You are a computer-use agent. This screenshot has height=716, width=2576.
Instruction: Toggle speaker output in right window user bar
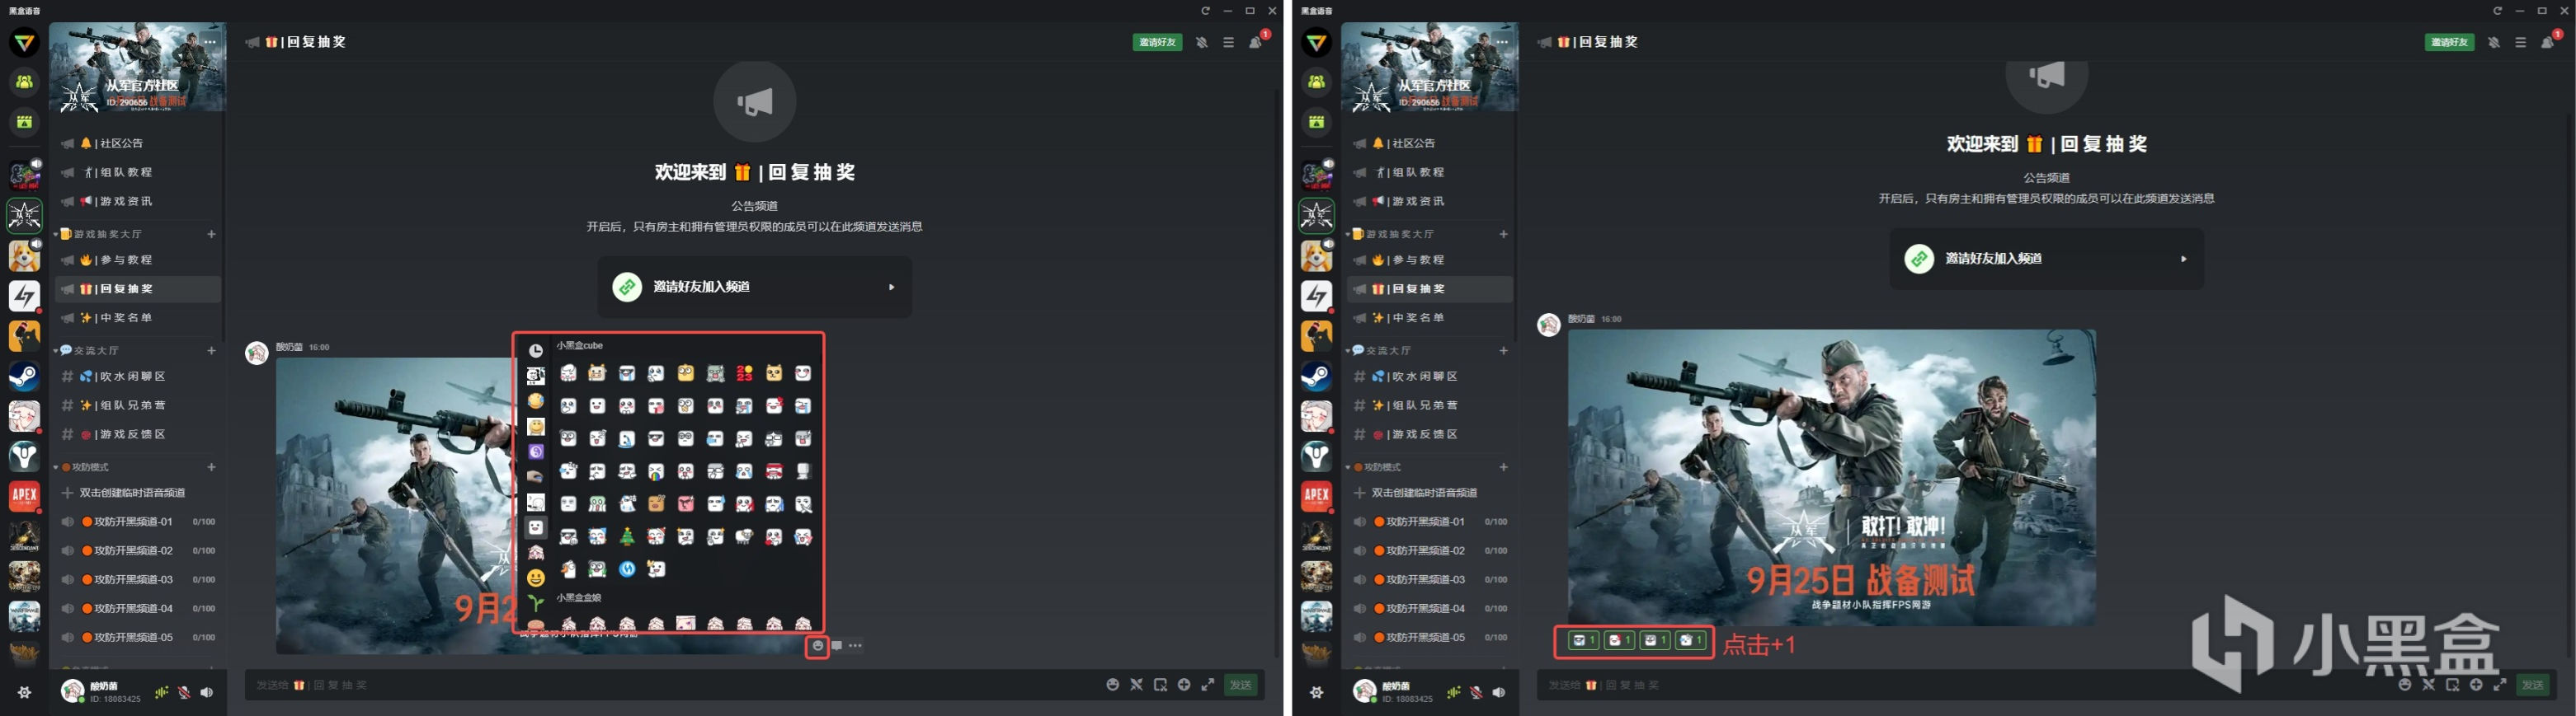click(1499, 692)
